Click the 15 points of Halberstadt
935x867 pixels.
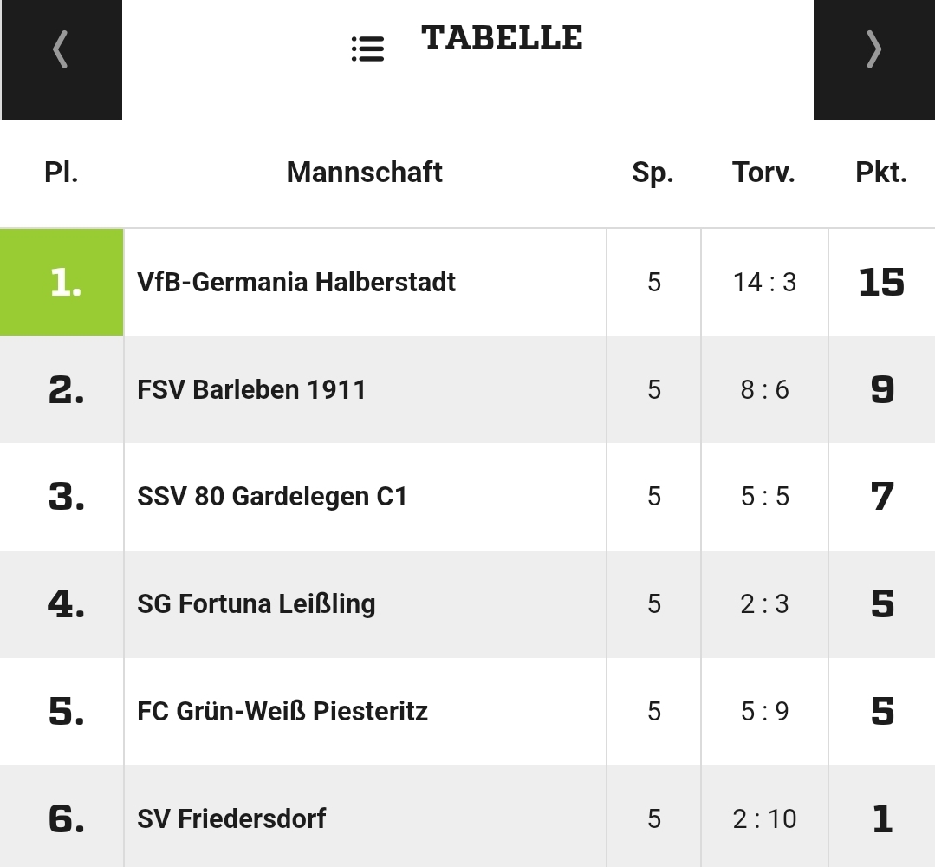[x=882, y=283]
